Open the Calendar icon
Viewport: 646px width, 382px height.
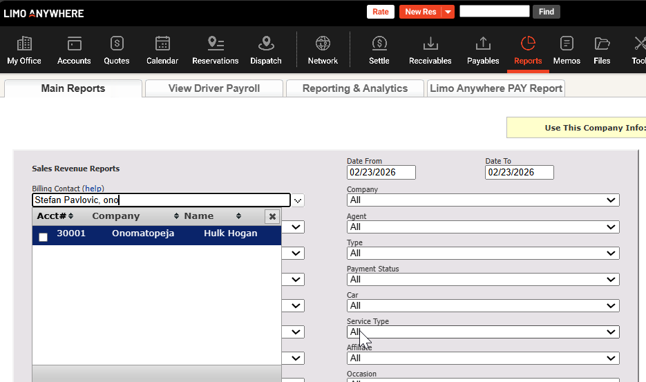(x=162, y=50)
